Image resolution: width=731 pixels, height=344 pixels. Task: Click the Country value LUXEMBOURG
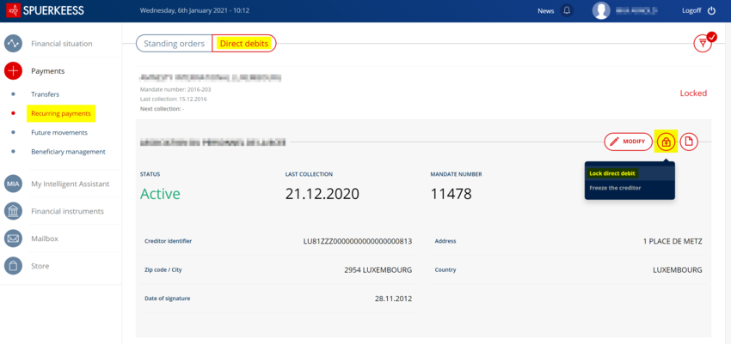tap(678, 269)
